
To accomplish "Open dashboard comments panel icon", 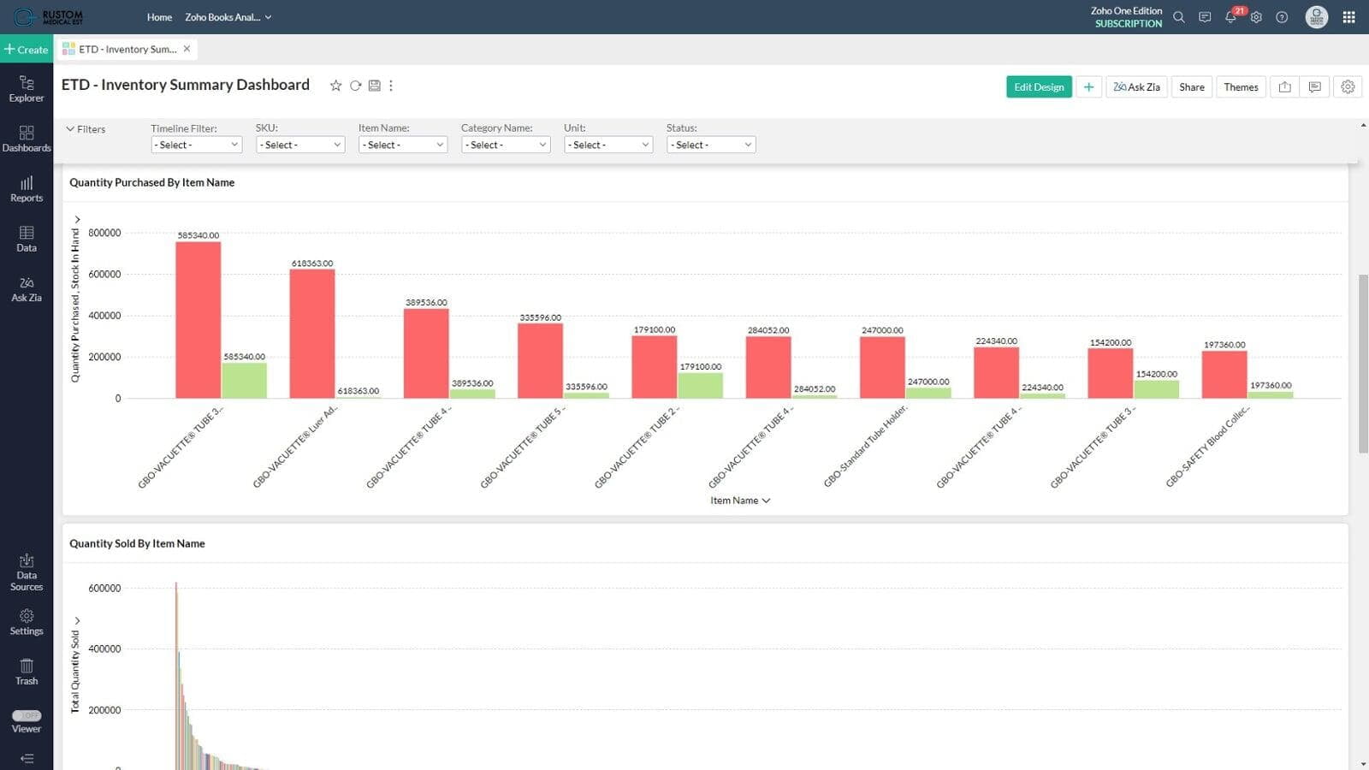I will 1315,86.
